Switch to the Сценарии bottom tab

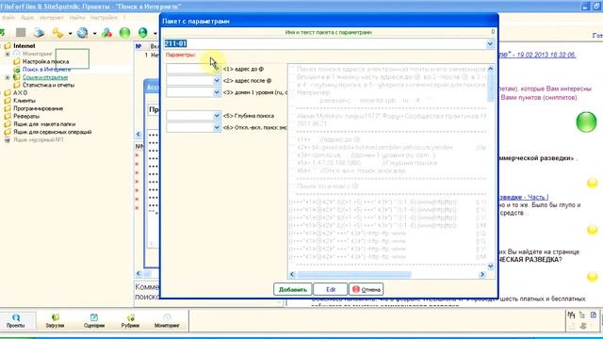(94, 320)
